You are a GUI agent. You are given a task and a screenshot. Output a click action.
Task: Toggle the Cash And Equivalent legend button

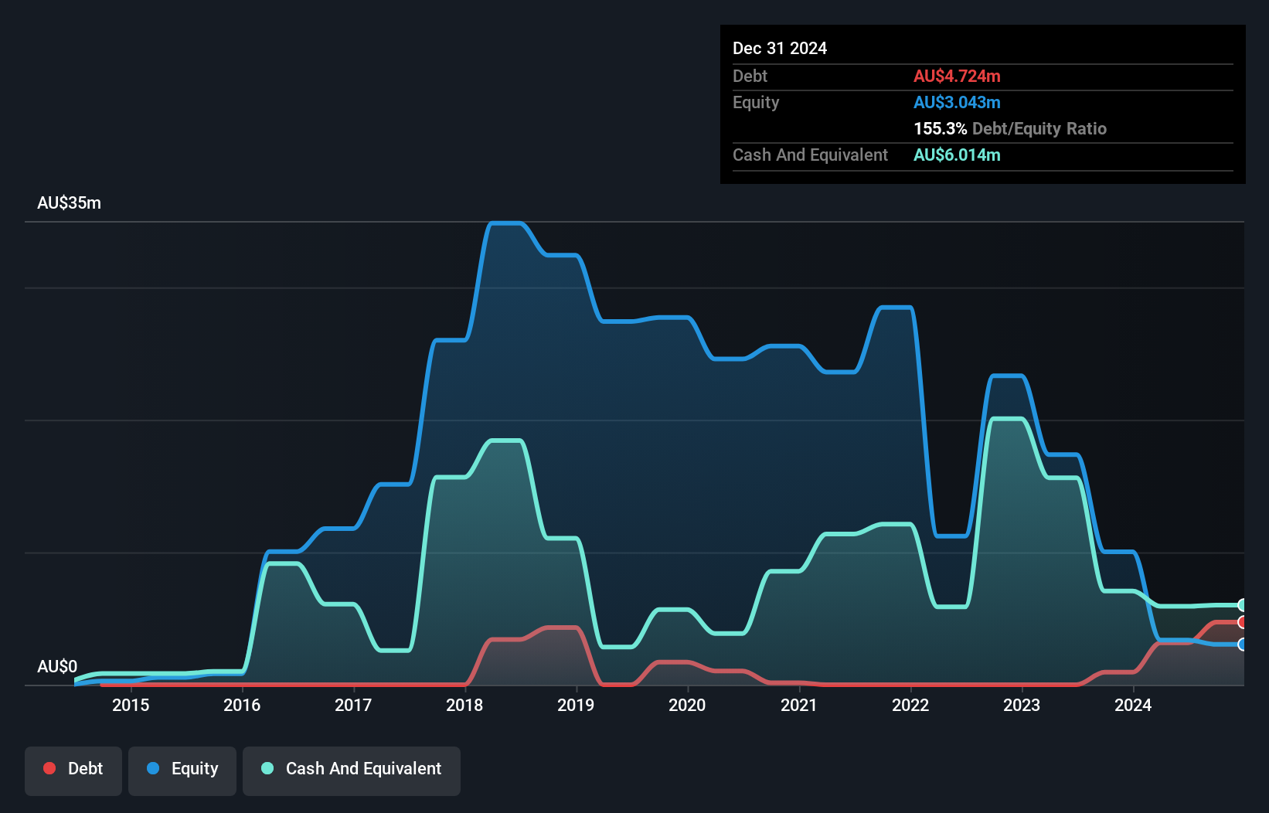pos(352,770)
